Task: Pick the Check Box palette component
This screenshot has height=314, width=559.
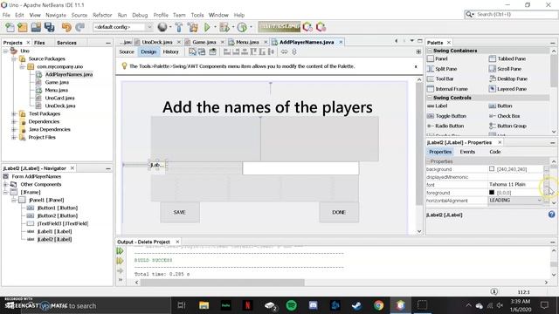Action: click(504, 116)
